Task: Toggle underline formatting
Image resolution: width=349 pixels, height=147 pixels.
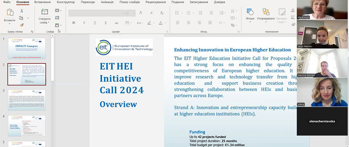Action: click(x=95, y=23)
